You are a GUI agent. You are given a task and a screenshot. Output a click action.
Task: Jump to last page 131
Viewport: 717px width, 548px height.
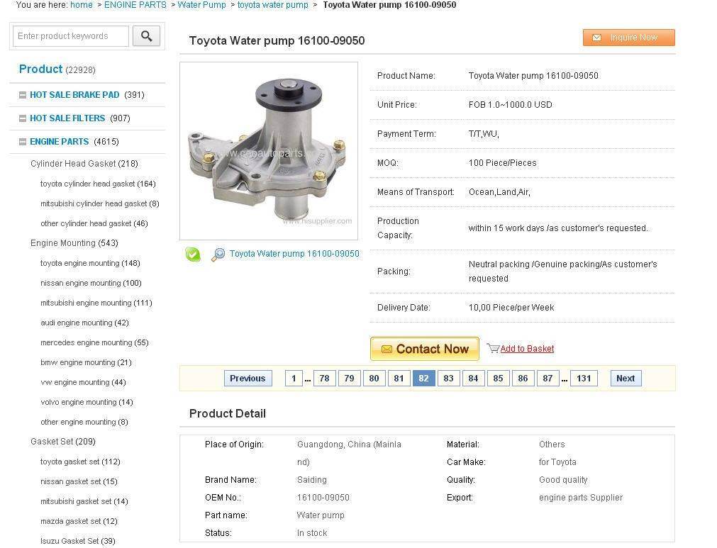584,379
